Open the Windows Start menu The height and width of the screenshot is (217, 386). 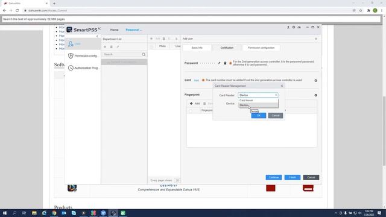pos(5,213)
